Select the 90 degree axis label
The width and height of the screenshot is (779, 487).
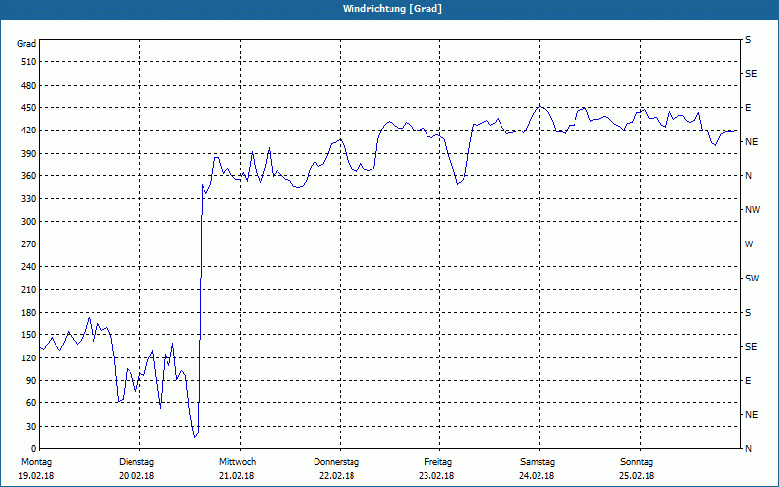coord(31,381)
